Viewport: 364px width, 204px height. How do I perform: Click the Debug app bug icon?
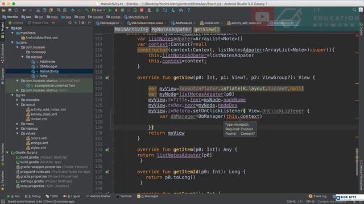(123, 10)
